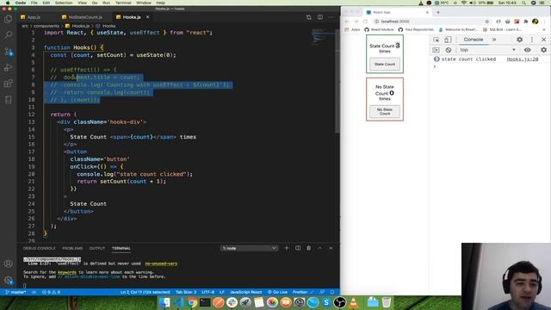Open the Your Repositories bookmark
551x310 pixels.
(415, 29)
